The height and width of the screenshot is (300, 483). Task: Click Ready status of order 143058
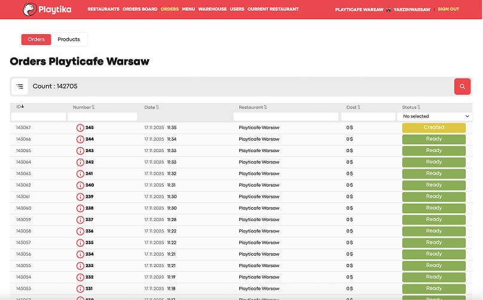coord(434,231)
